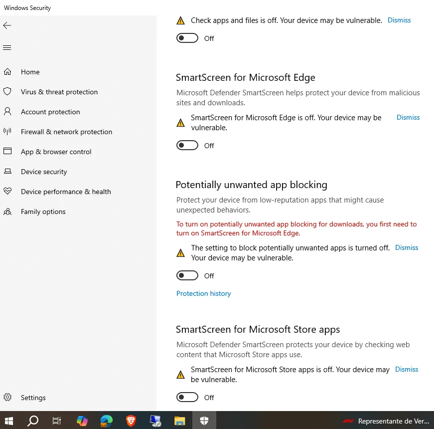Open Virus & threat protection section

pyautogui.click(x=59, y=92)
